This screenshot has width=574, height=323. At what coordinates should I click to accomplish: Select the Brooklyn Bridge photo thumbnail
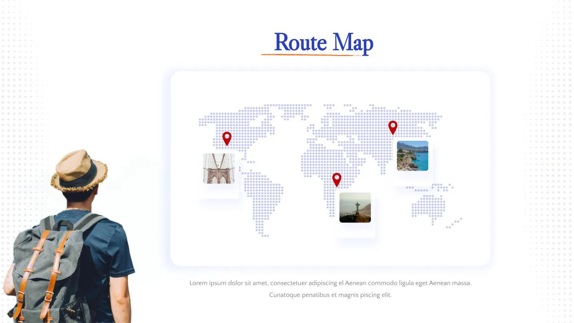click(219, 169)
